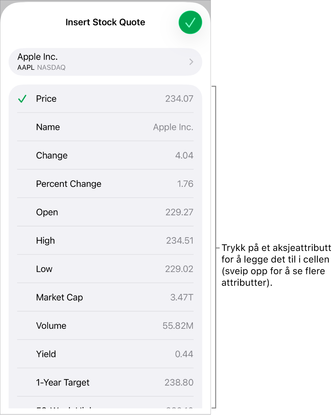Tap the 55.82M volume value
336x415 pixels.
click(178, 326)
